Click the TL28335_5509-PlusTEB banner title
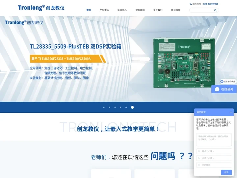The height and width of the screenshot is (178, 237). click(x=76, y=46)
